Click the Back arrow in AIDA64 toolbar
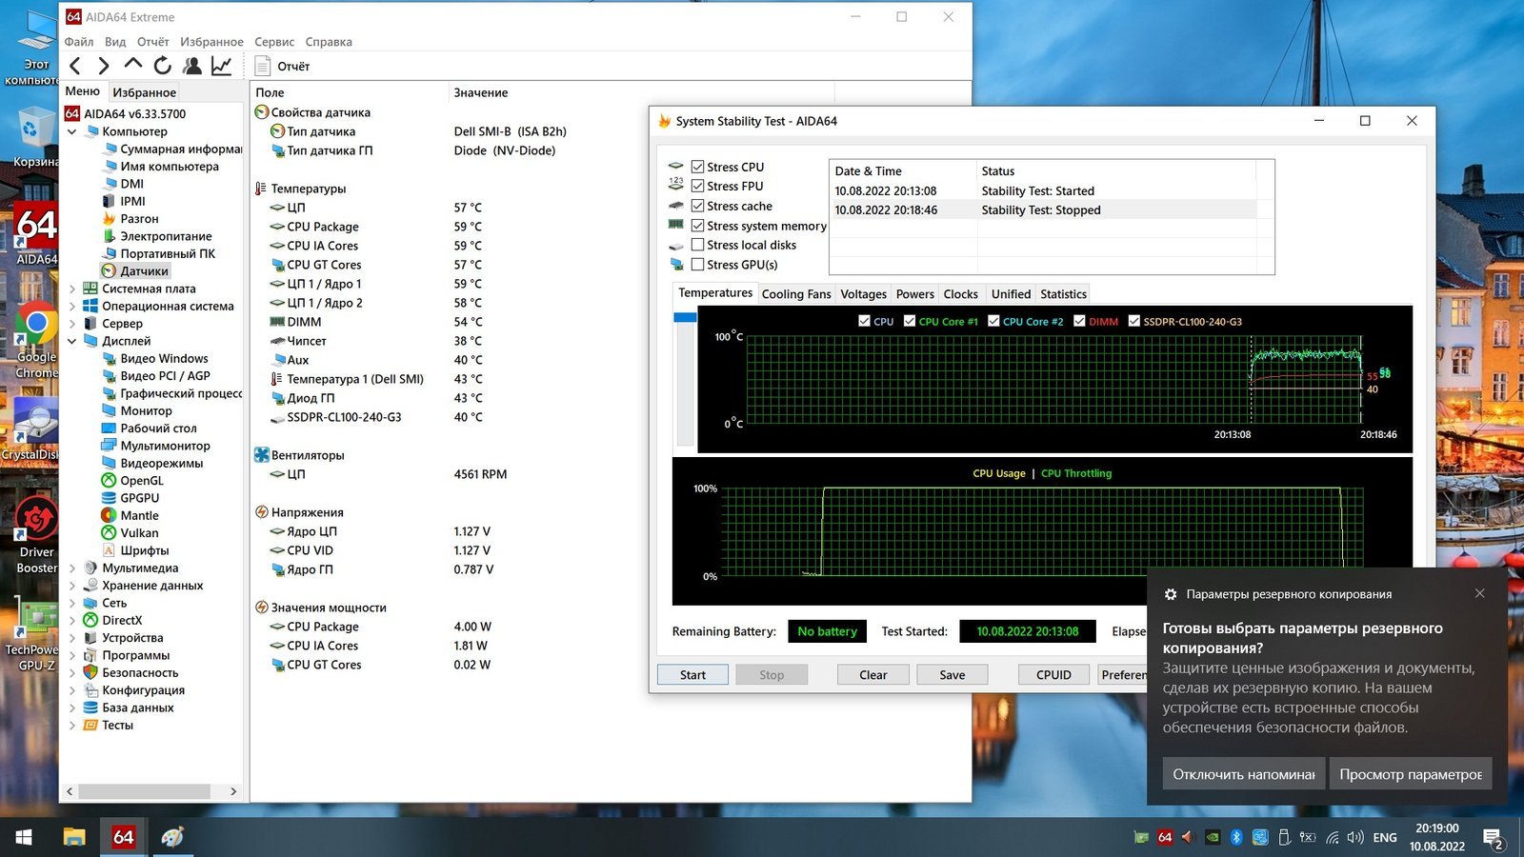 coord(75,66)
